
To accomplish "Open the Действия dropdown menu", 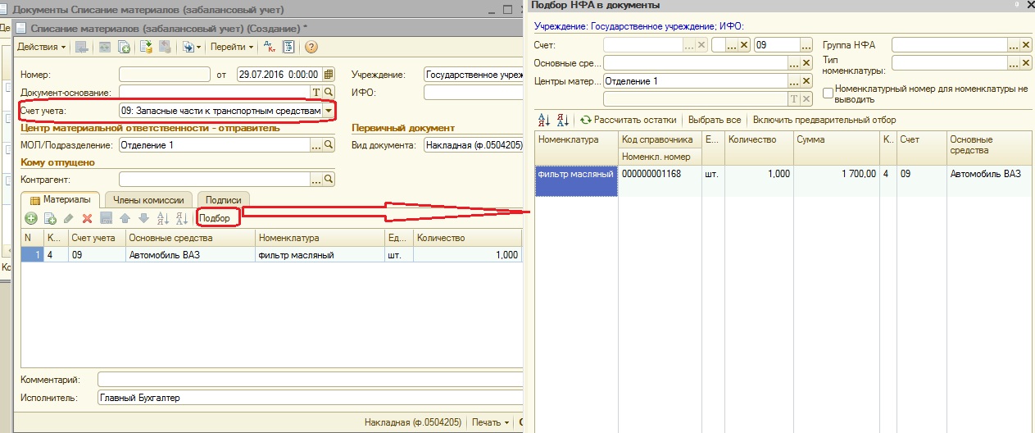I will click(41, 47).
